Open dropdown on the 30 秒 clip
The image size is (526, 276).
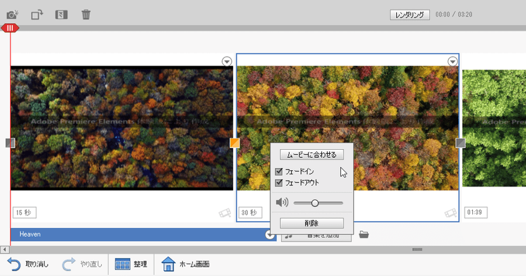[x=452, y=61]
